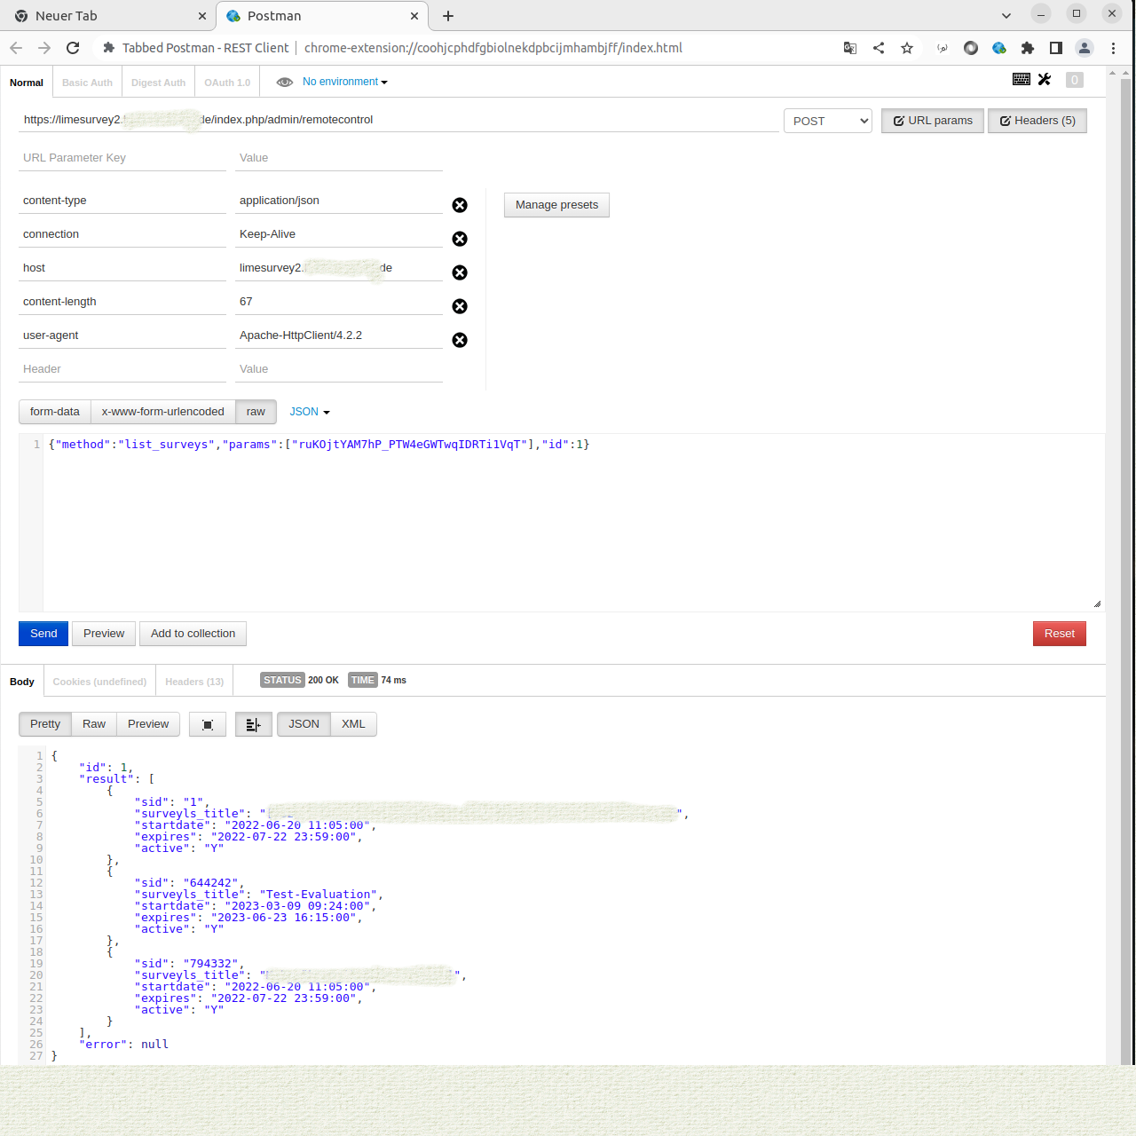The height and width of the screenshot is (1136, 1136).
Task: Remove the content-length header row
Action: pos(460,306)
